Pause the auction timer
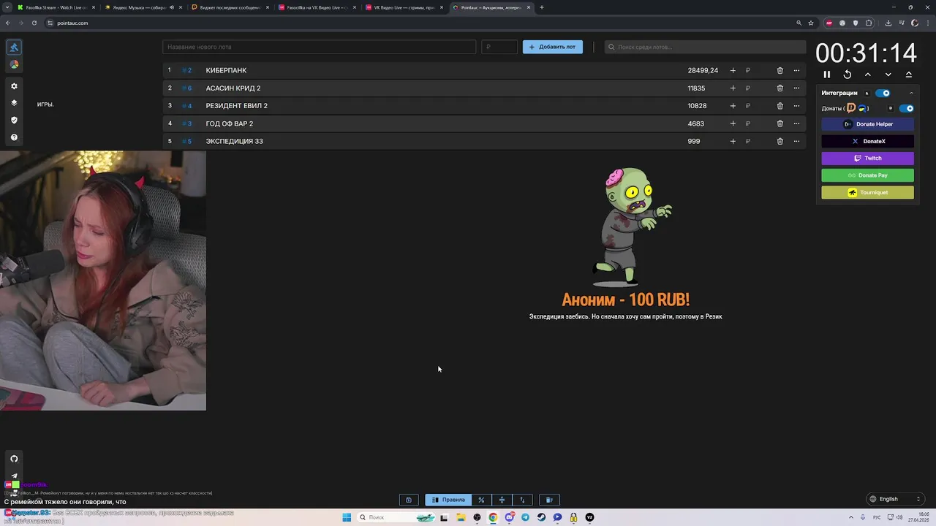Viewport: 936px width, 526px height. click(x=827, y=75)
